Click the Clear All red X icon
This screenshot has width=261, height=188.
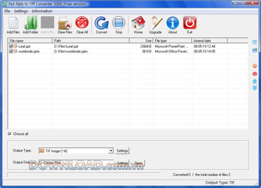point(82,23)
